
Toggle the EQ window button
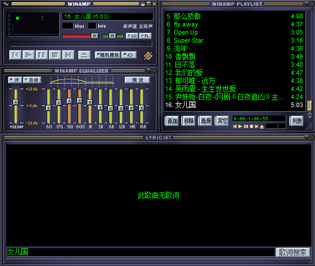coord(132,36)
